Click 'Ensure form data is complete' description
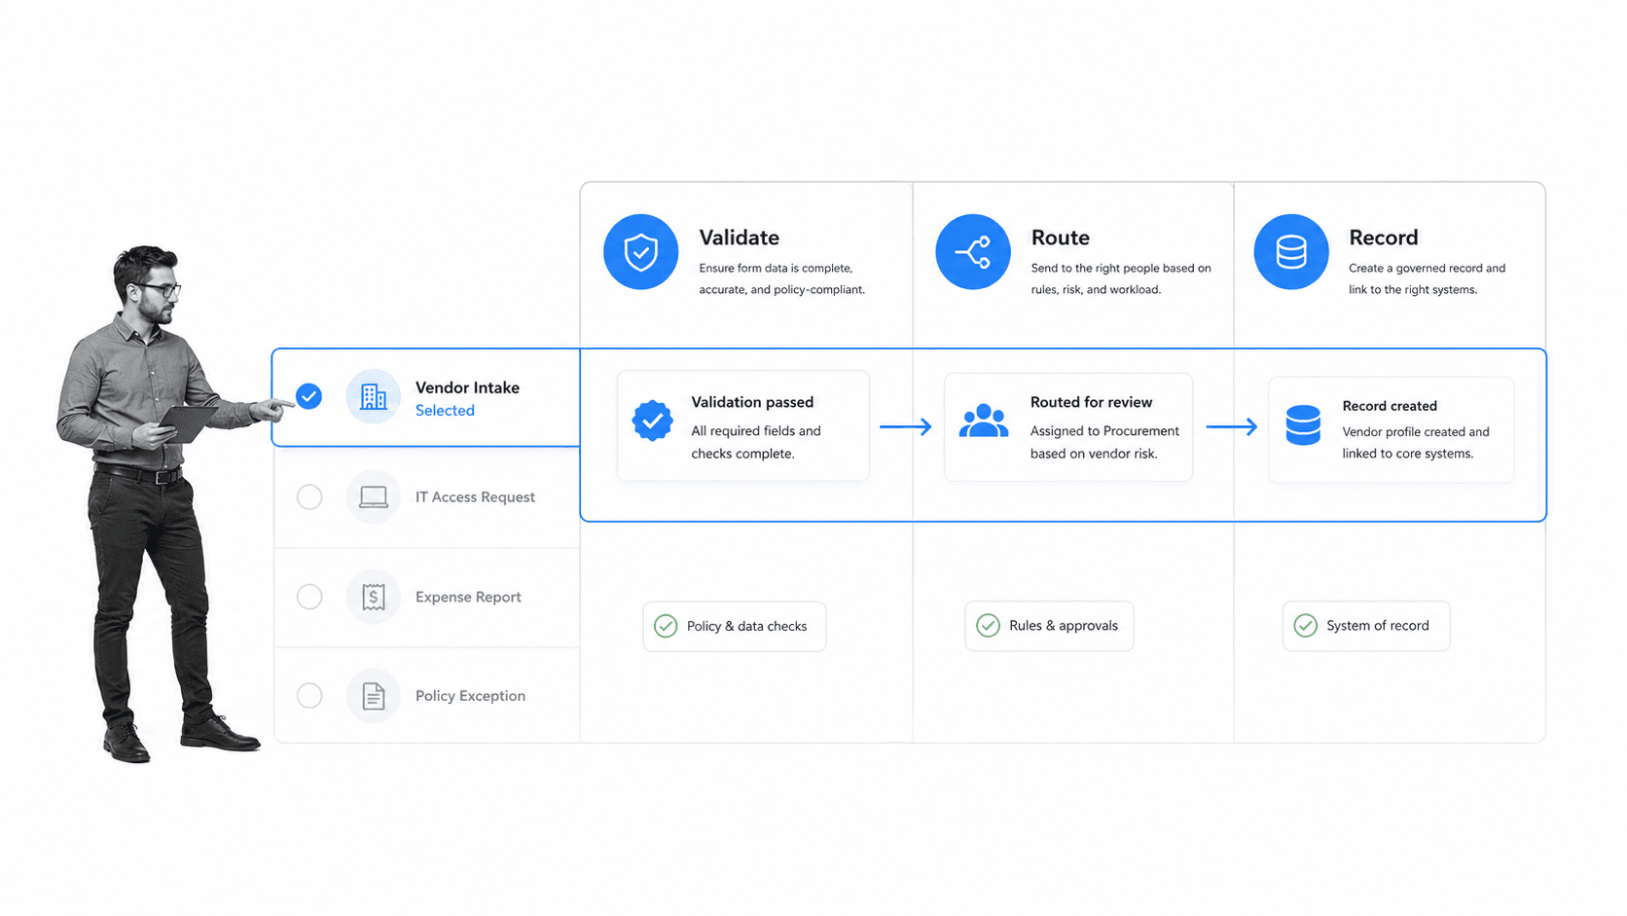This screenshot has width=1627, height=916. coord(781,278)
